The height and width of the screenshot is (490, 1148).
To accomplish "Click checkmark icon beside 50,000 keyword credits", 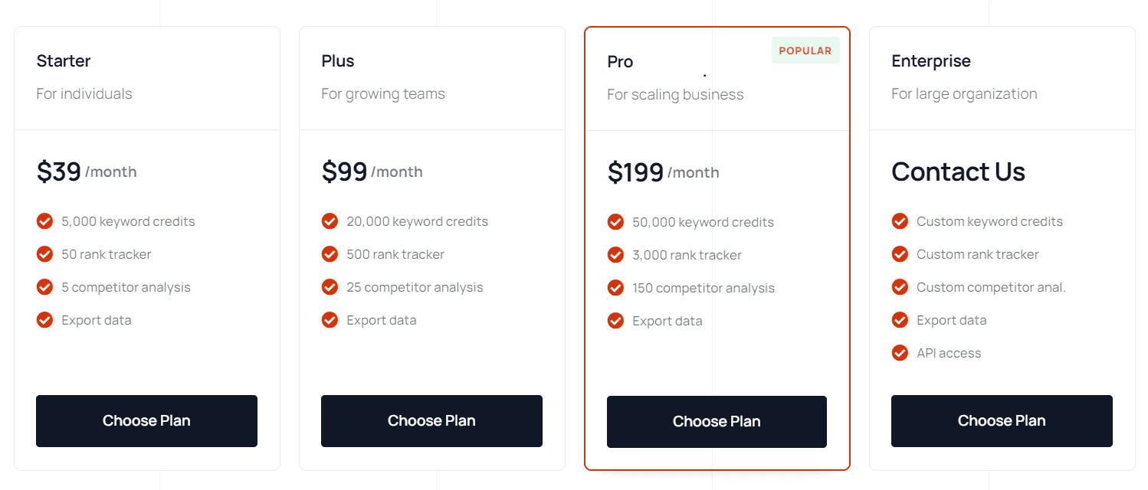I will click(615, 222).
